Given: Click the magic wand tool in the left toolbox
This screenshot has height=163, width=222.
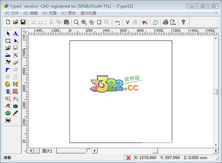Looking at the screenshot, I should click(16, 55).
